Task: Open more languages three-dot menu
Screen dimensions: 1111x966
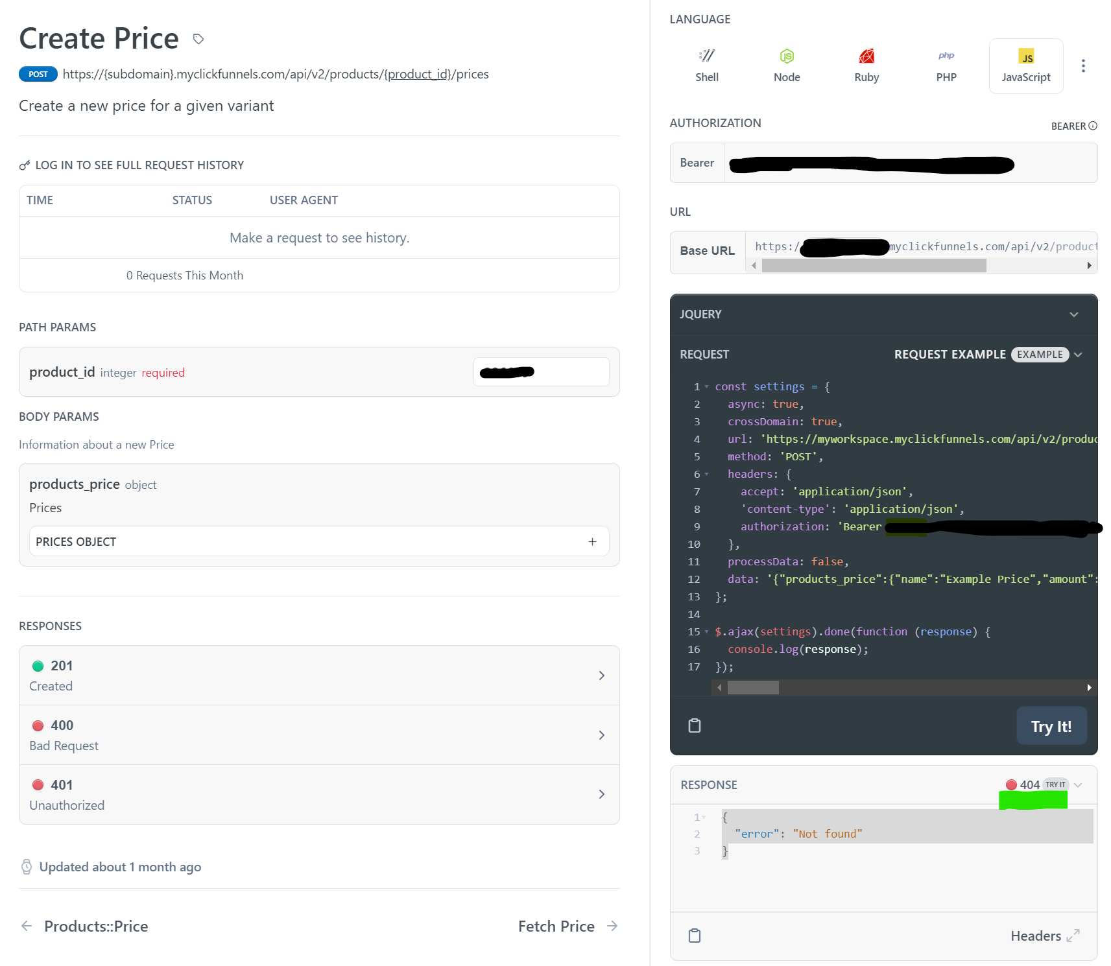Action: tap(1083, 65)
